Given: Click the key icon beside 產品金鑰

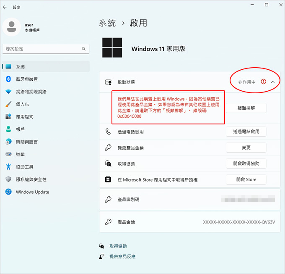Looking at the screenshot, I should click(108, 222).
